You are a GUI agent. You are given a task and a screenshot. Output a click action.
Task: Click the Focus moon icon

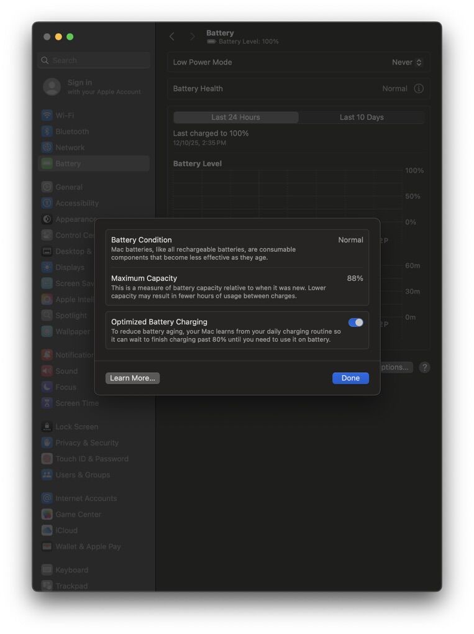click(47, 387)
